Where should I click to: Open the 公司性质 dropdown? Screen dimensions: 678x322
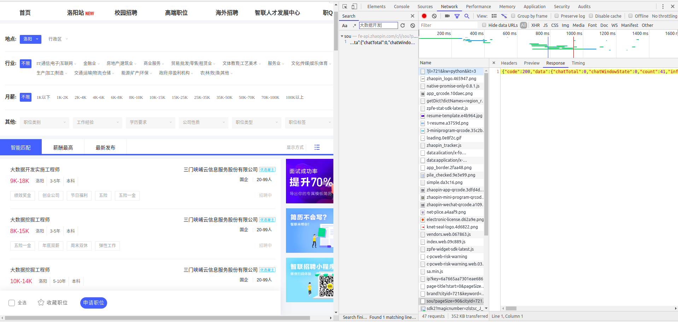click(204, 122)
